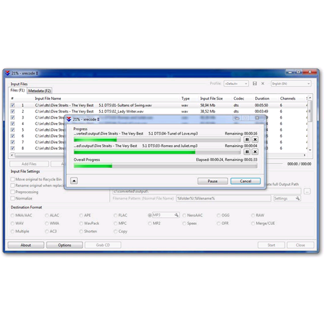
Task: Delete profile with the X icon
Action: tap(262, 84)
